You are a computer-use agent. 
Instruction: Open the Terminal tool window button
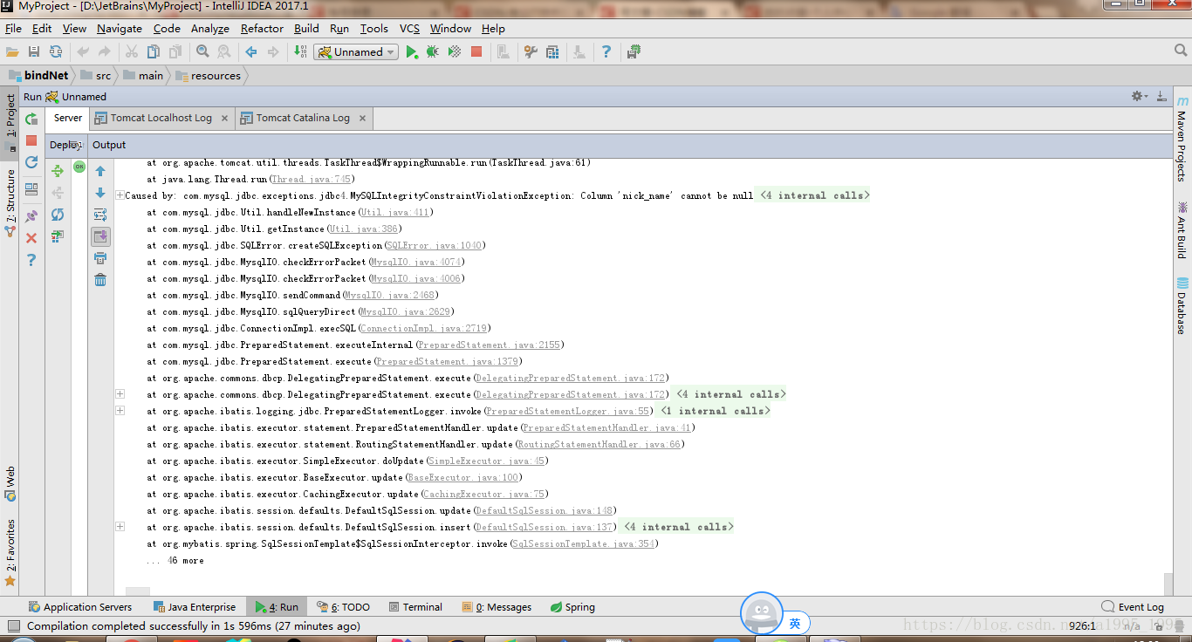pyautogui.click(x=415, y=607)
